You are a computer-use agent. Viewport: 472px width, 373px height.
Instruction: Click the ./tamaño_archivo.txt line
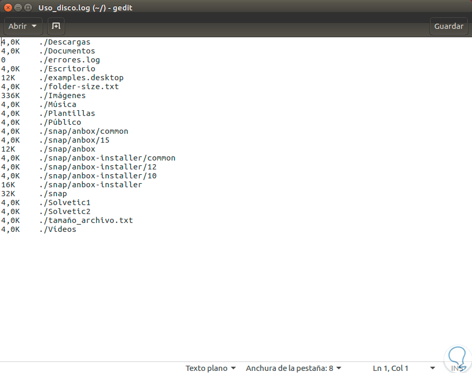point(67,220)
